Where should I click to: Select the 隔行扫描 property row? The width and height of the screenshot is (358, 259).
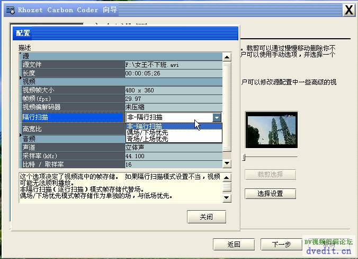pos(73,117)
